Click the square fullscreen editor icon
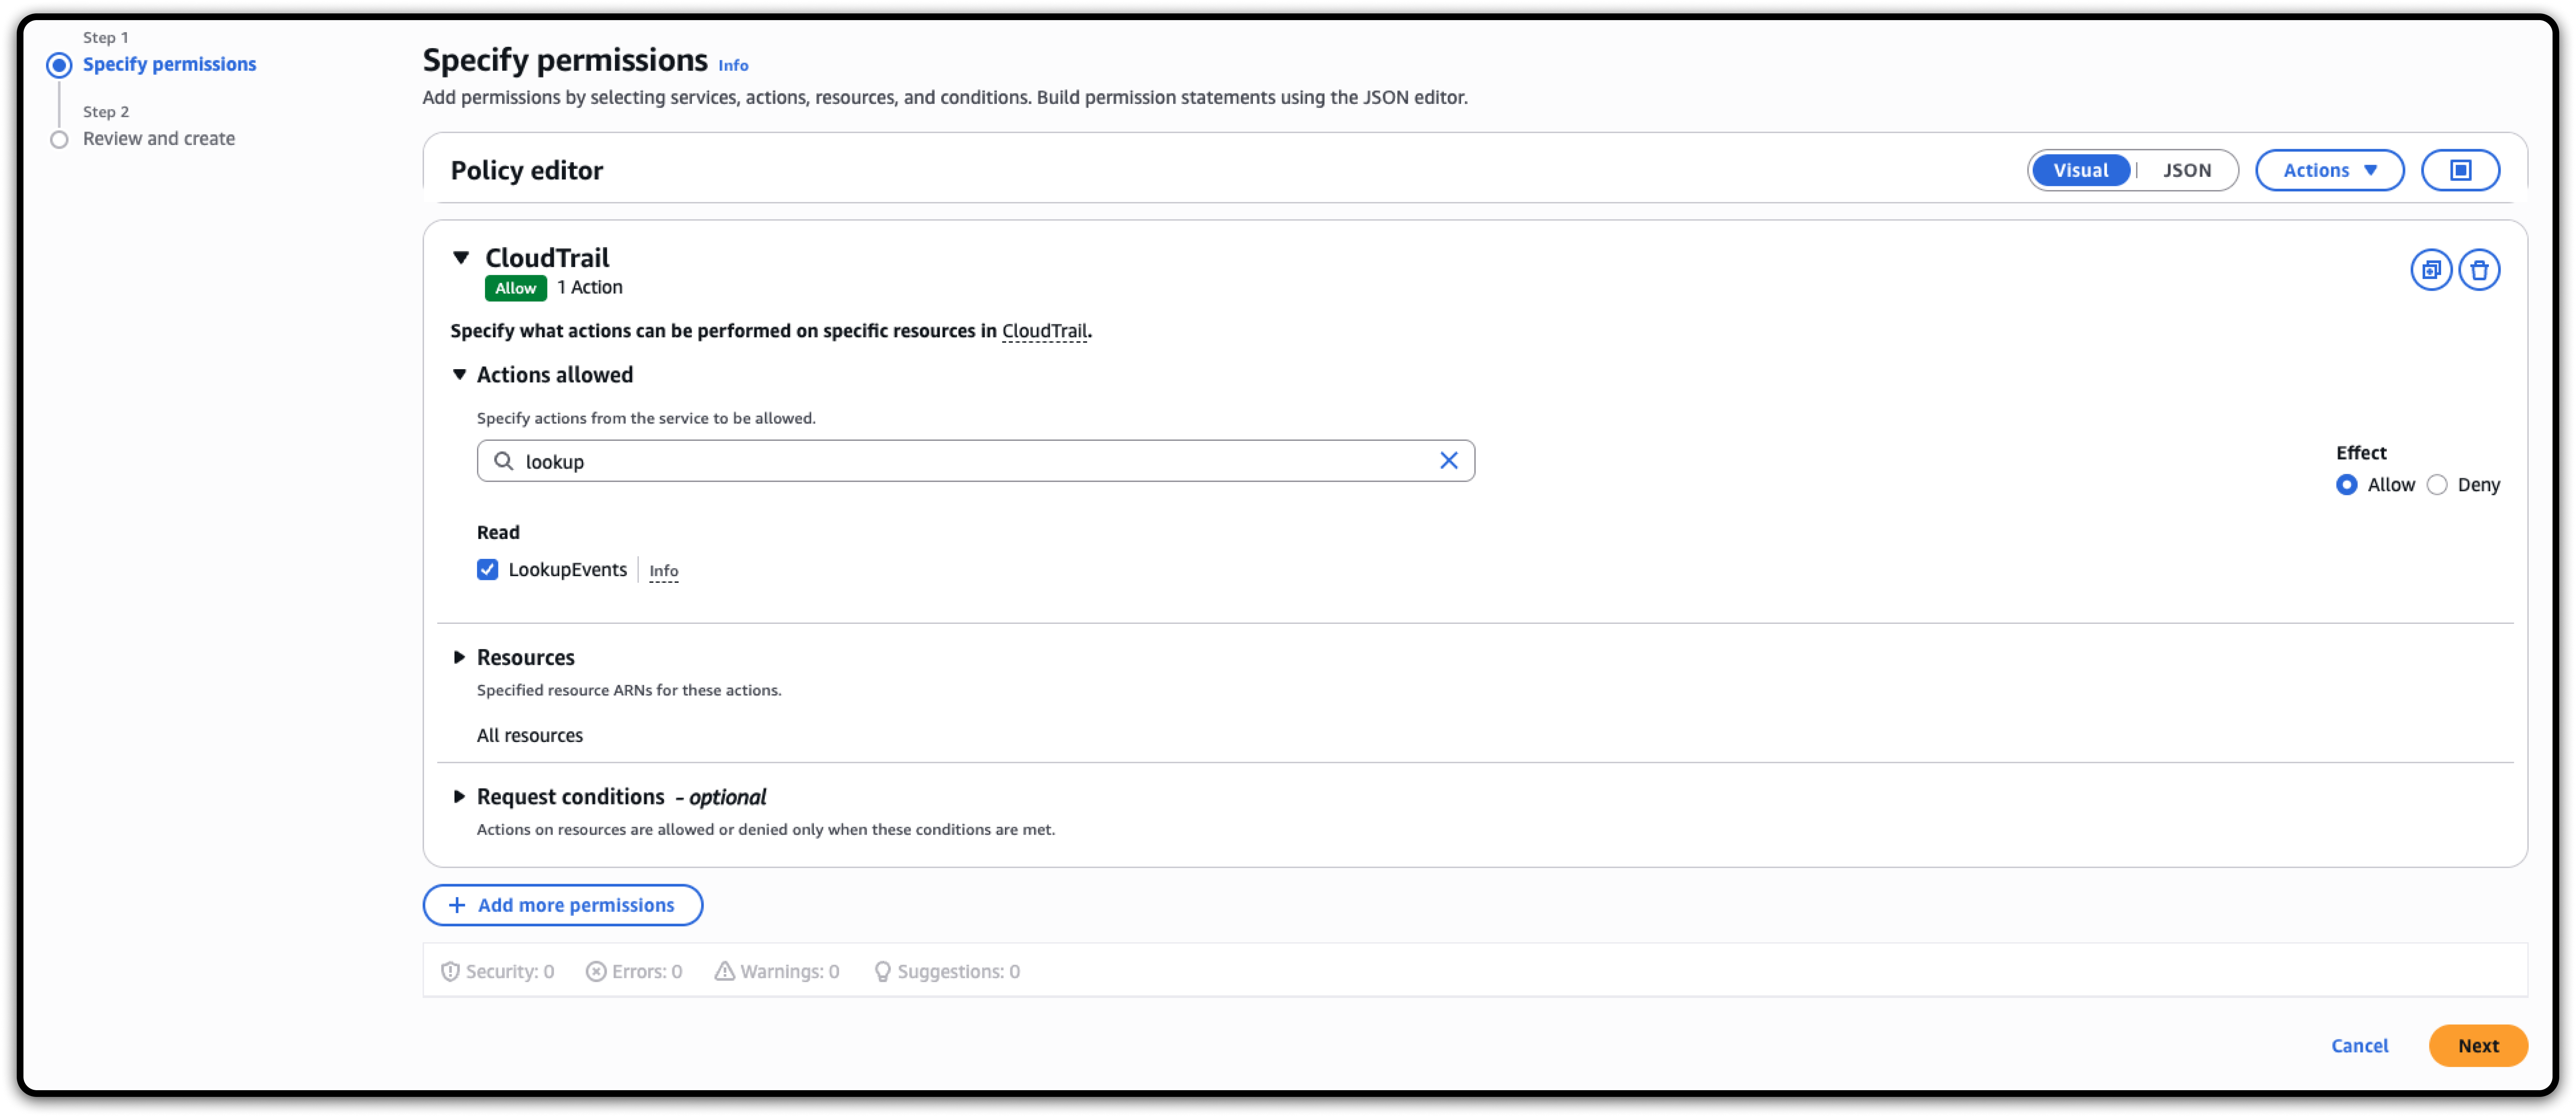 point(2460,170)
